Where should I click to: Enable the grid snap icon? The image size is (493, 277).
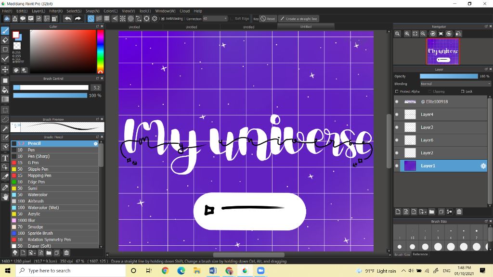click(107, 19)
